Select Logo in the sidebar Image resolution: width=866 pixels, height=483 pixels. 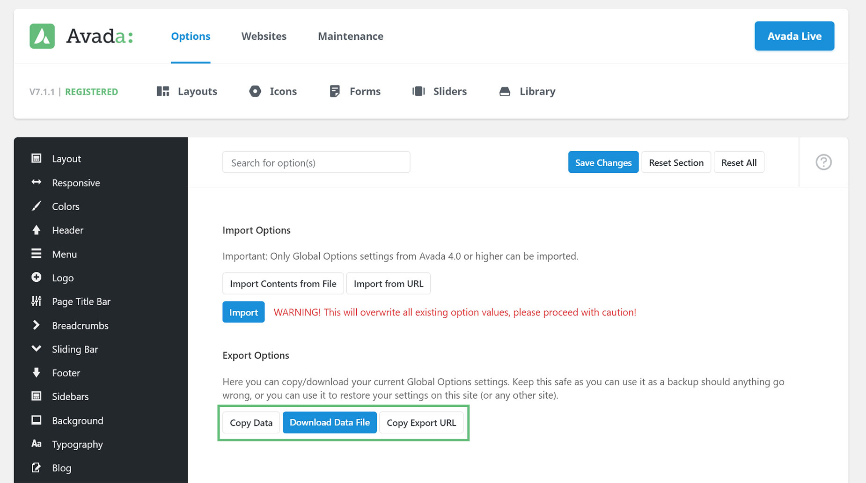63,278
